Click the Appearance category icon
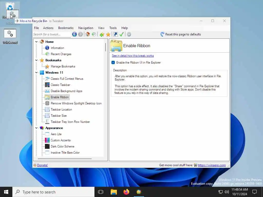Image resolution: width=263 pixels, height=197 pixels. [42, 128]
